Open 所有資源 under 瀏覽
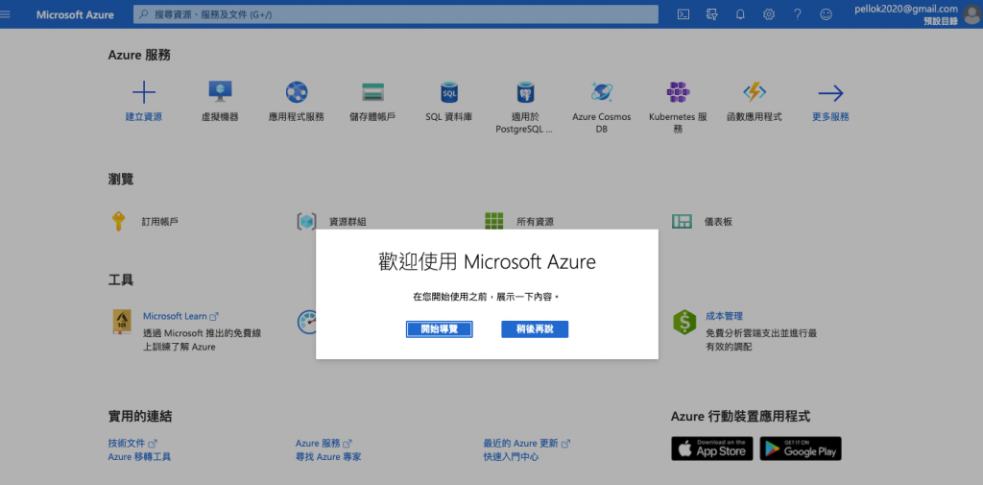The height and width of the screenshot is (485, 983). coord(536,222)
